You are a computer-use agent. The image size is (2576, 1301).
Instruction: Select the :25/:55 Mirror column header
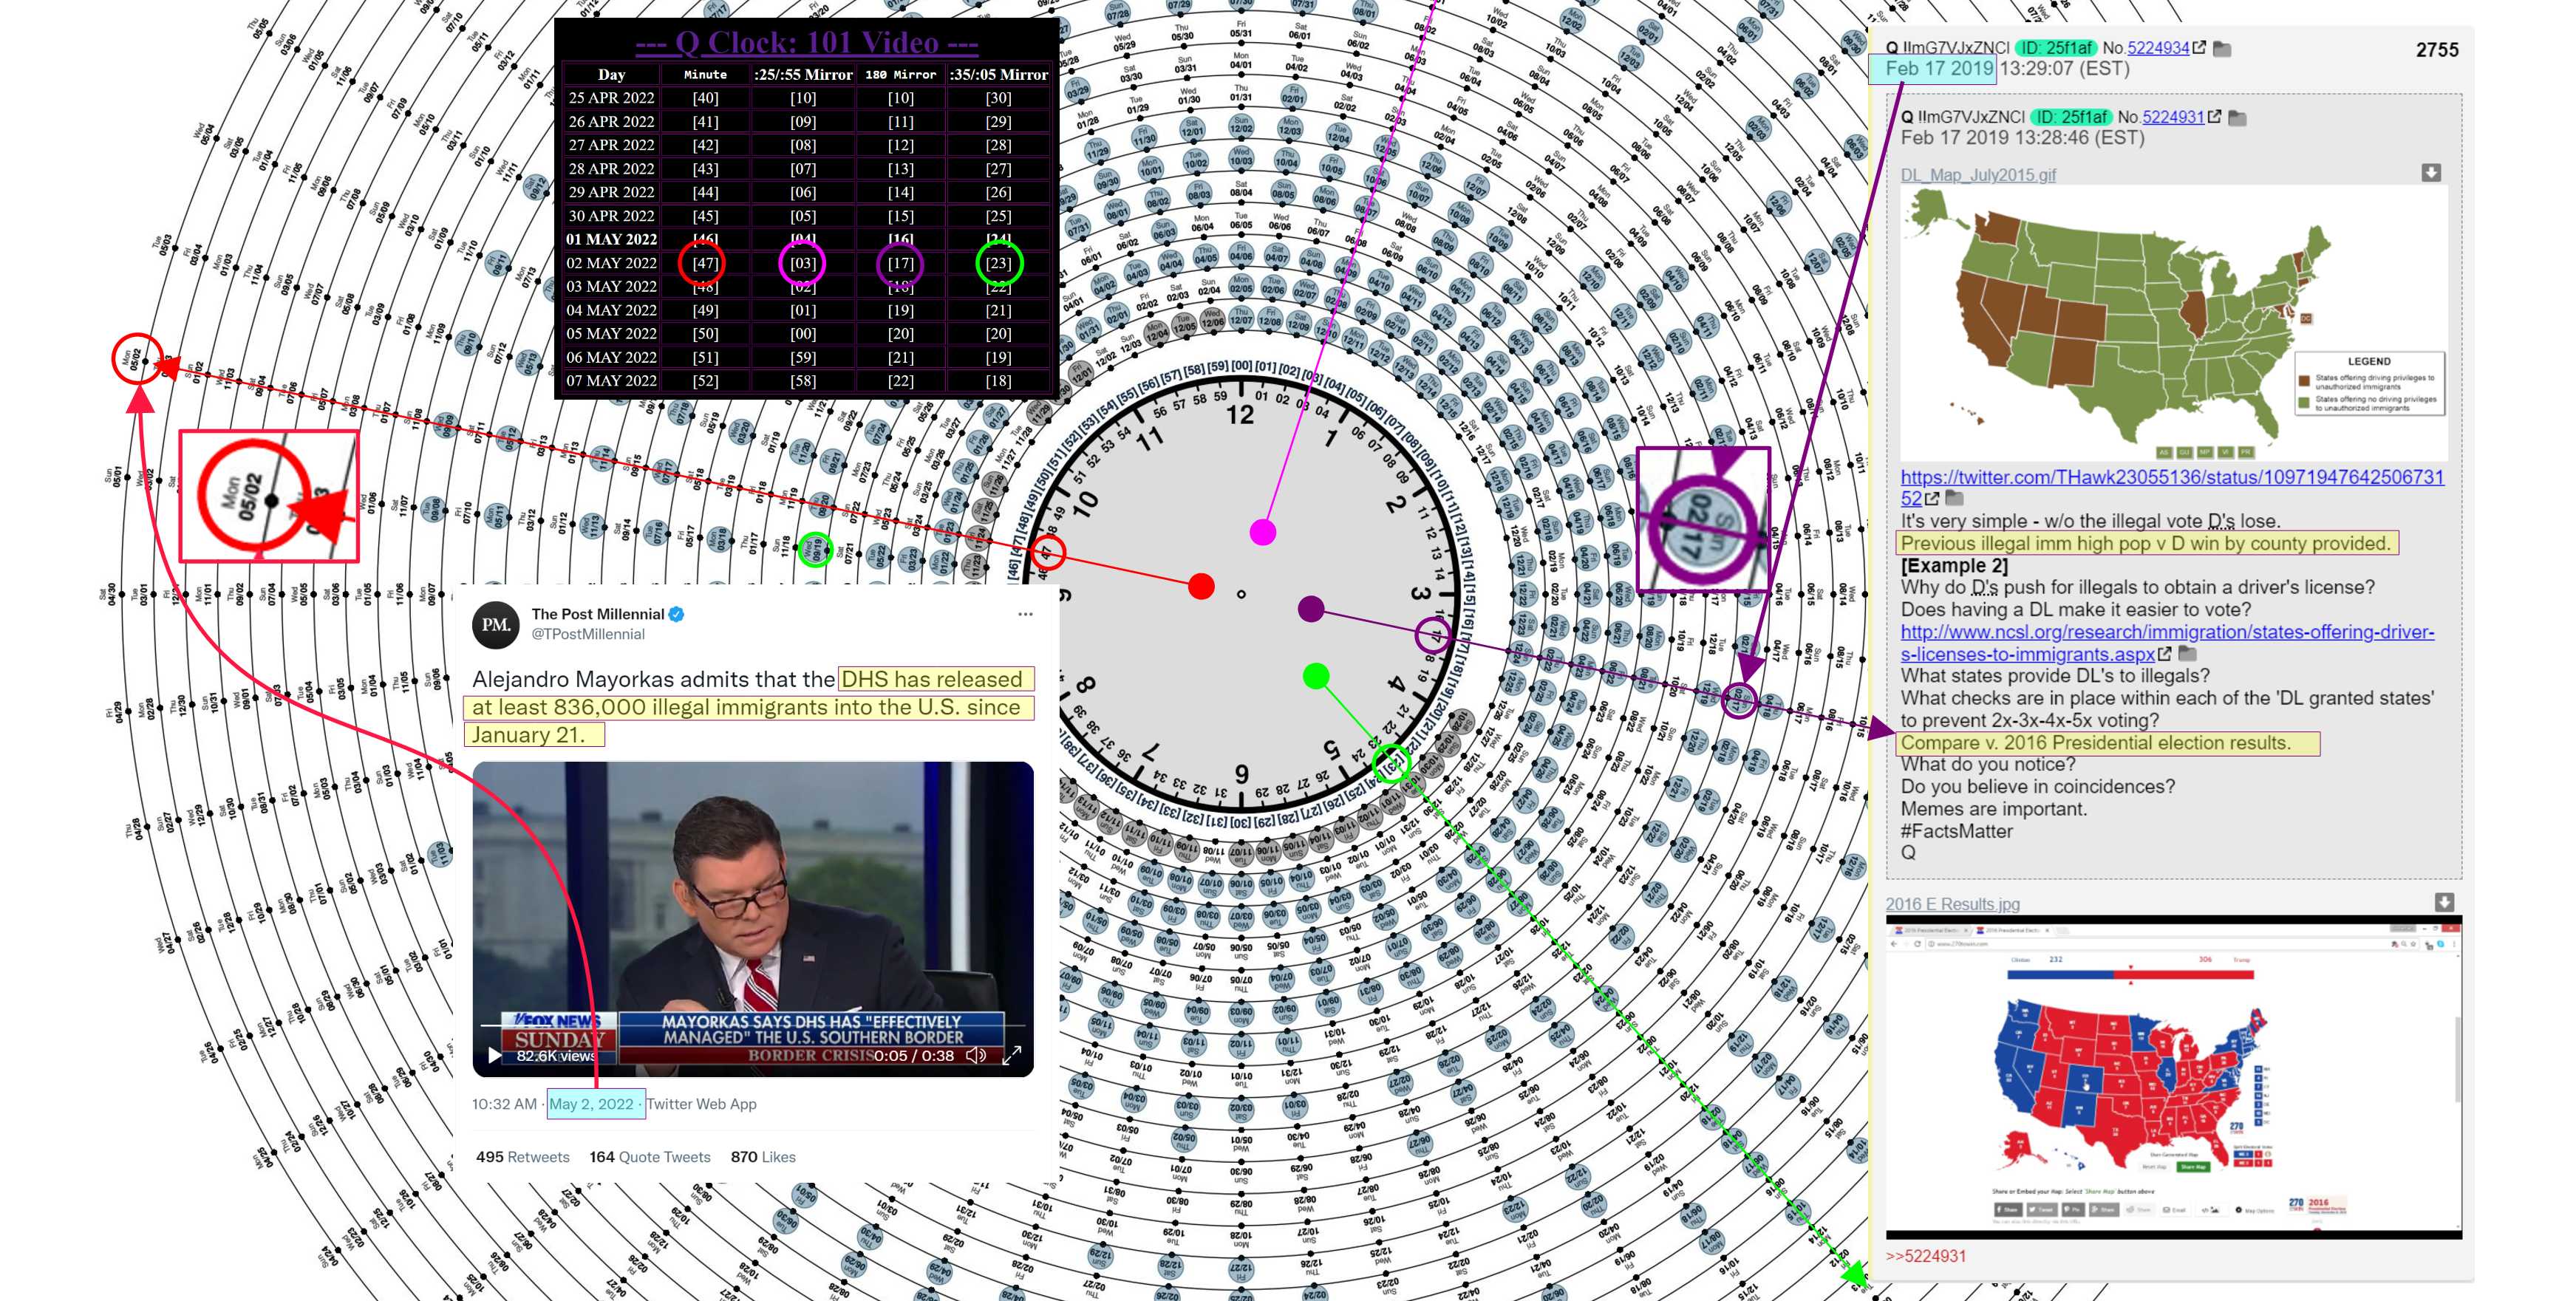803,74
